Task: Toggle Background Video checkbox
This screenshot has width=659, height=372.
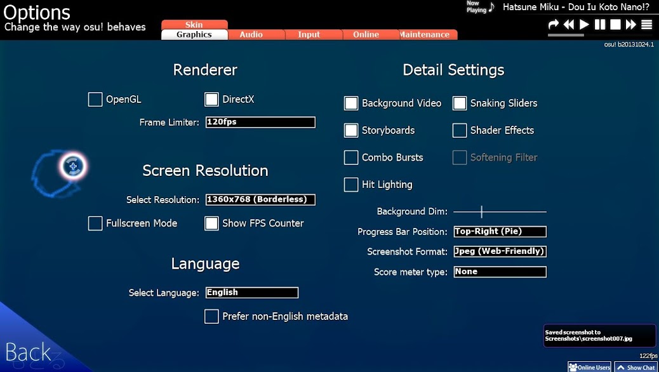Action: click(x=351, y=103)
